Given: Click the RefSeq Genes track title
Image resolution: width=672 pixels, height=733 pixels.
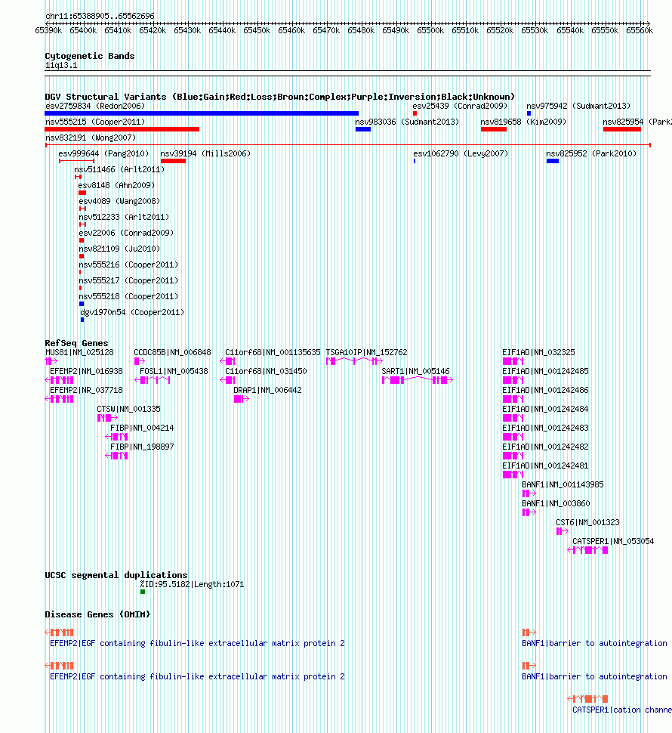Looking at the screenshot, I should (x=76, y=343).
